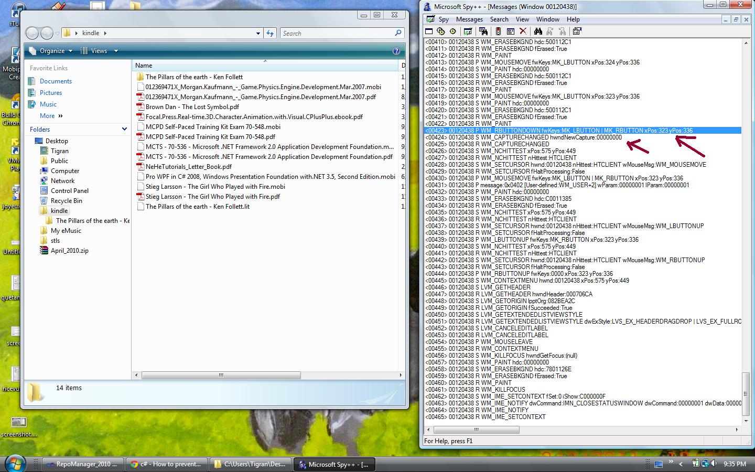The image size is (755, 472).
Task: Click the Spy++ horizontal scrollbar thumb
Action: click(476, 430)
